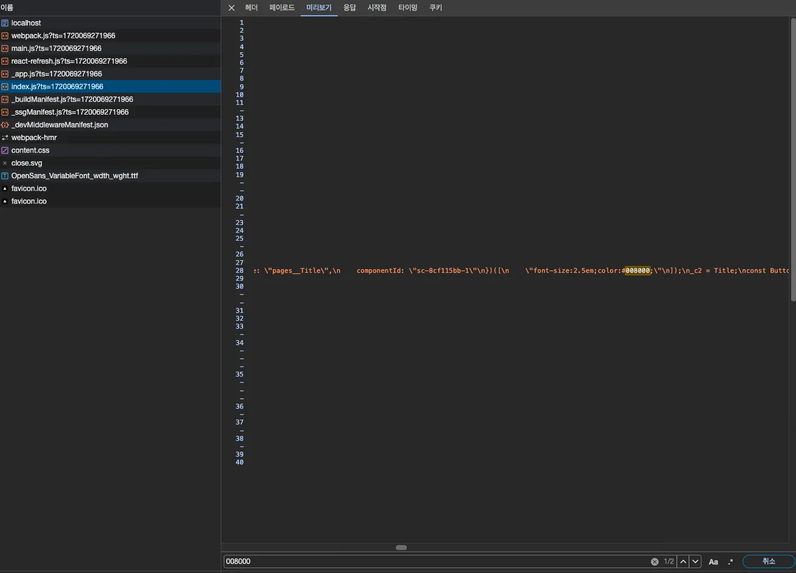Enable the .* regular expression search toggle
796x573 pixels.
(731, 561)
